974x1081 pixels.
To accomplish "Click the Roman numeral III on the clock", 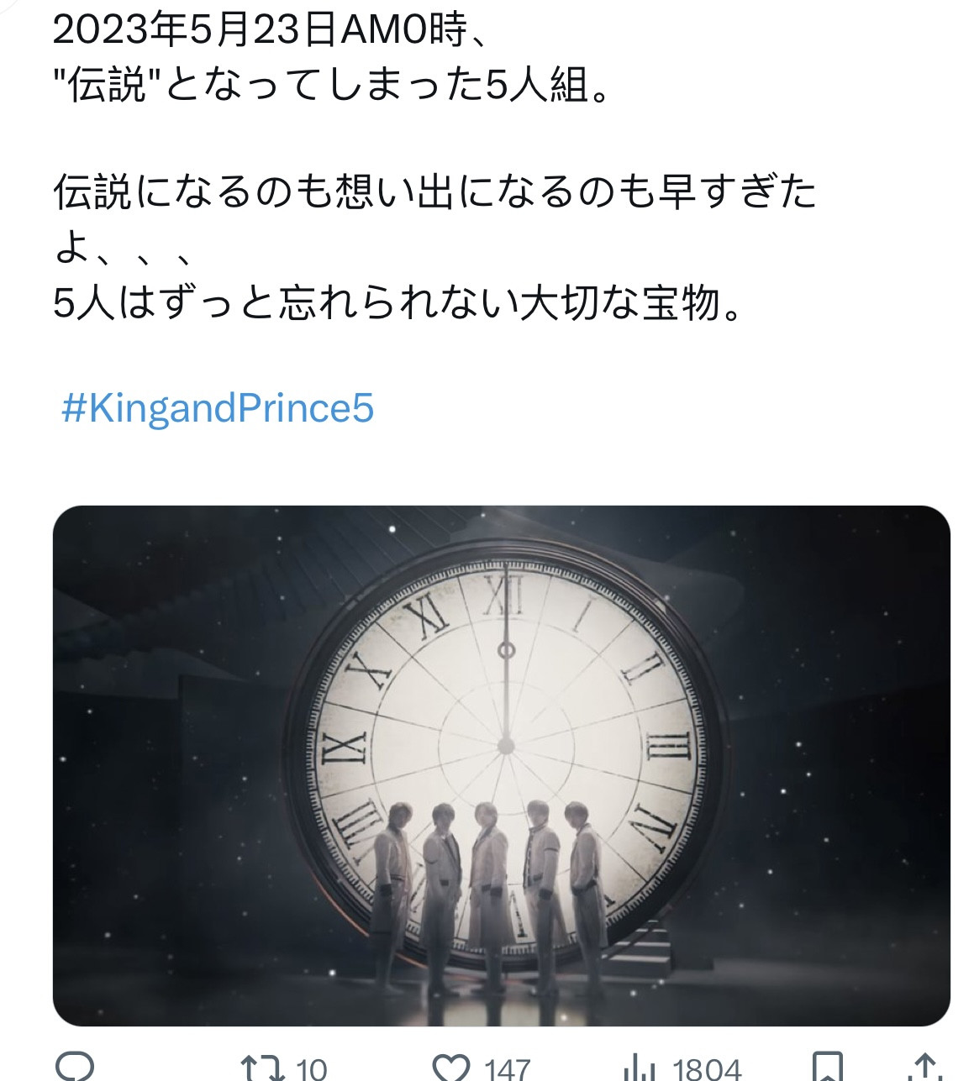I will (669, 746).
